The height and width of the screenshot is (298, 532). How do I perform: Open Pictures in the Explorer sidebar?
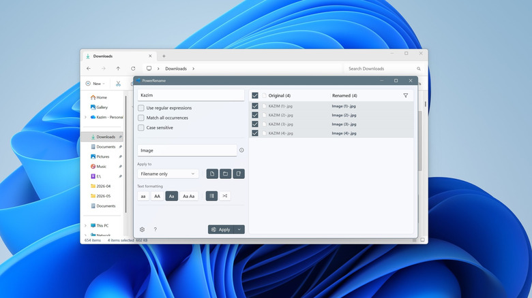100,156
